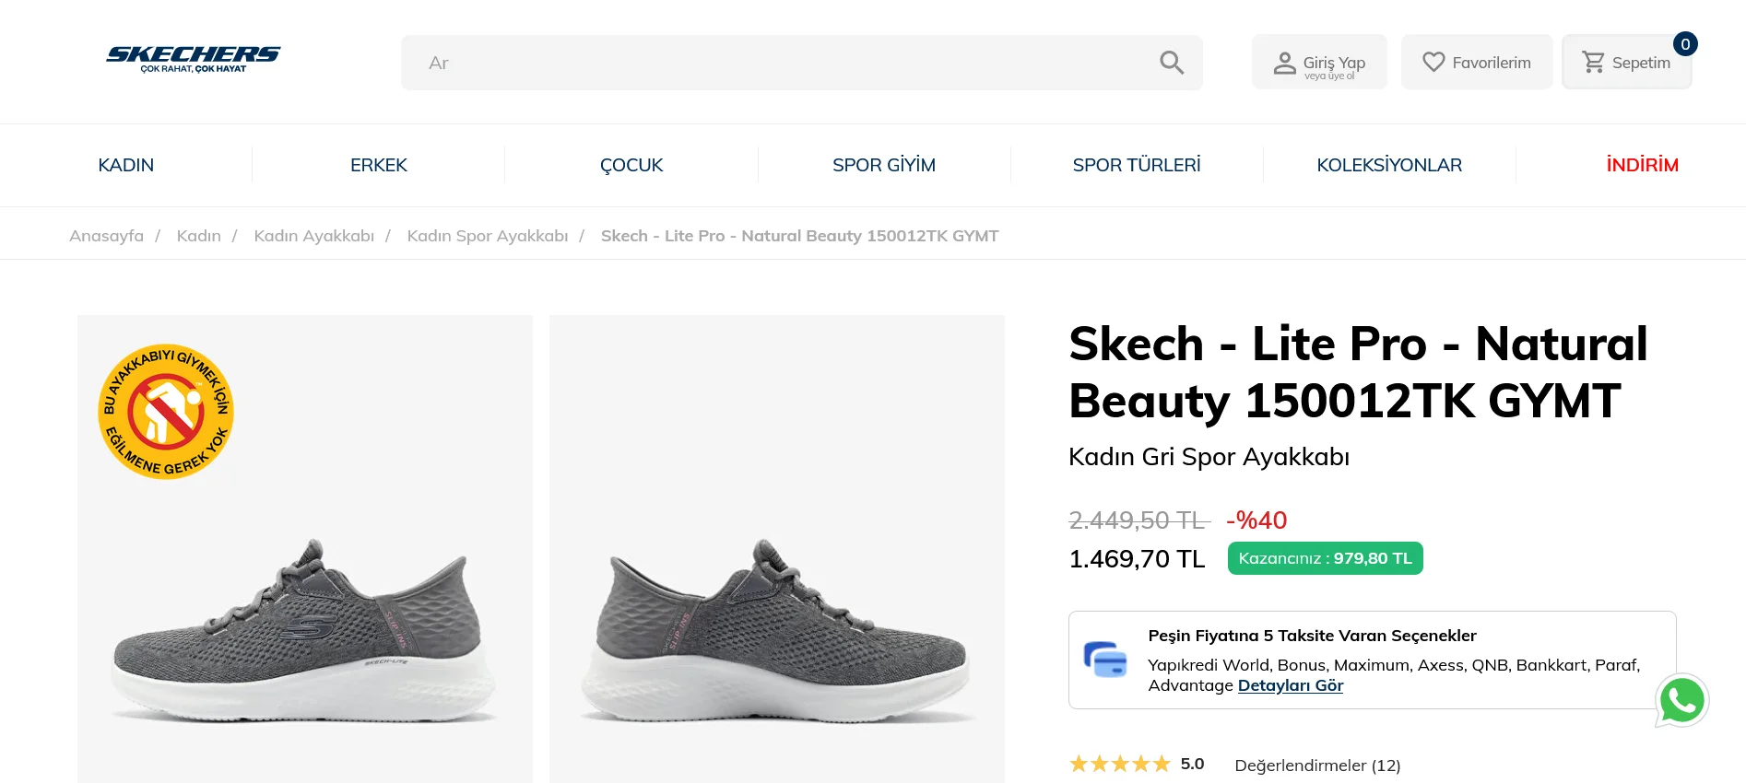Click the user profile Giriş Yap icon
1746x783 pixels.
click(x=1284, y=63)
